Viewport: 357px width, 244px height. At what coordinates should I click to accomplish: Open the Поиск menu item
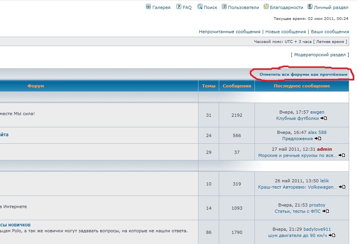pyautogui.click(x=210, y=7)
